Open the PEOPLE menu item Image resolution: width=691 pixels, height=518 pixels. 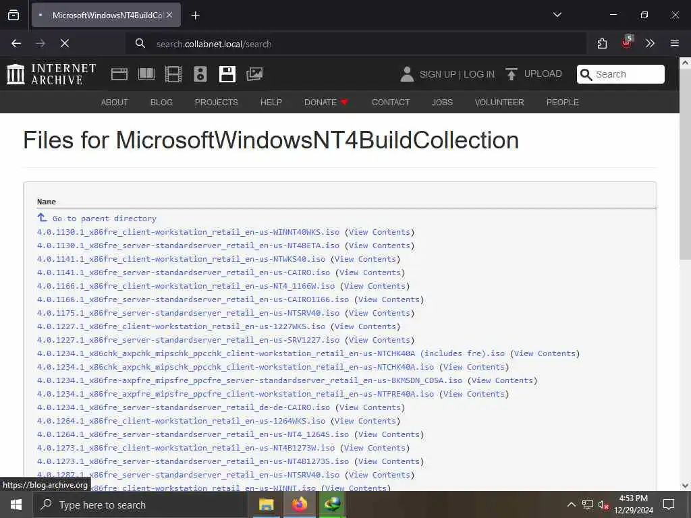pyautogui.click(x=562, y=103)
